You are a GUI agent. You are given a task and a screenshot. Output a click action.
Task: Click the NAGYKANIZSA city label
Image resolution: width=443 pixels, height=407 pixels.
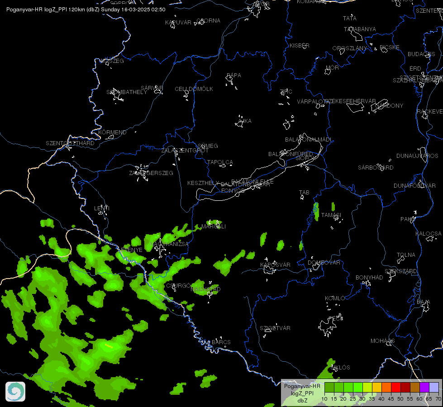point(169,244)
